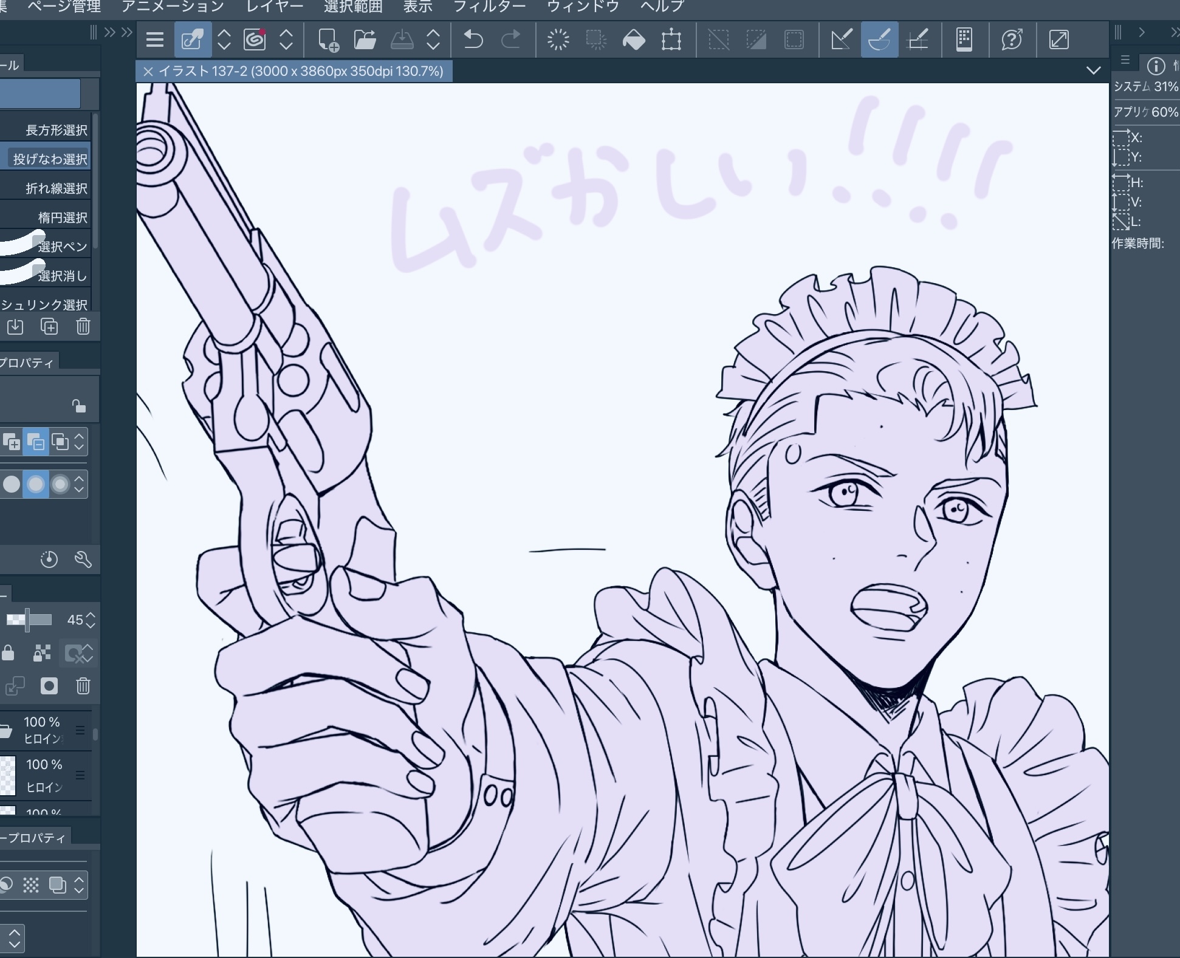1180x958 pixels.
Task: Click the Clear selection sparkle icon
Action: tap(558, 40)
